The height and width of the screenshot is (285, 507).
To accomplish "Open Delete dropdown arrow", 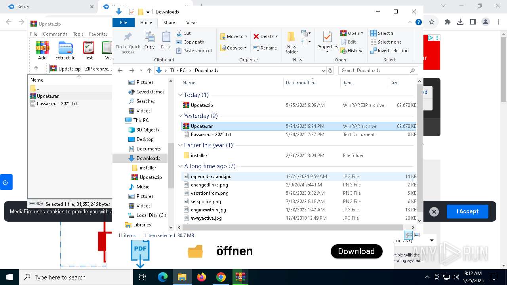I will 276,36.
